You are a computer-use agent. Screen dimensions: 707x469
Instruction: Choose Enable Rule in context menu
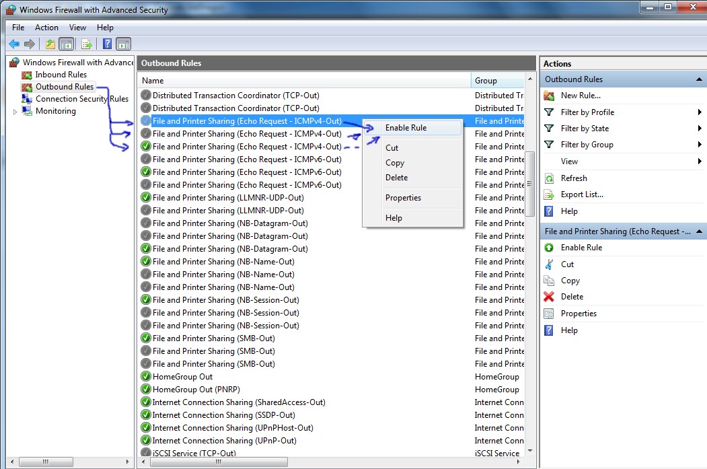click(413, 128)
